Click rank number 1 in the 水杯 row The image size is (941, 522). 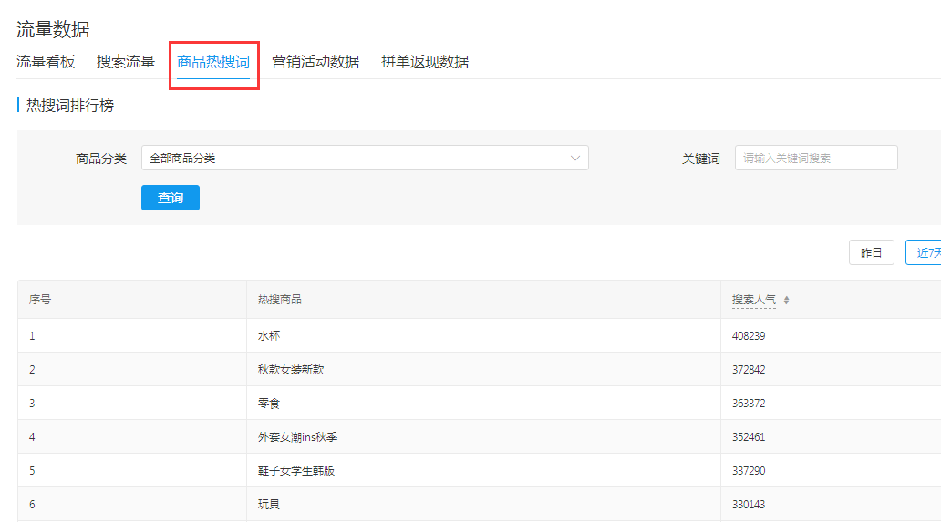(32, 336)
